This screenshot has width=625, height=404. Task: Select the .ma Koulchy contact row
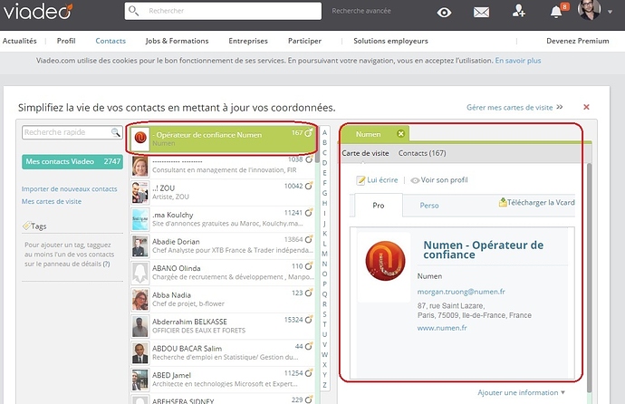click(222, 219)
